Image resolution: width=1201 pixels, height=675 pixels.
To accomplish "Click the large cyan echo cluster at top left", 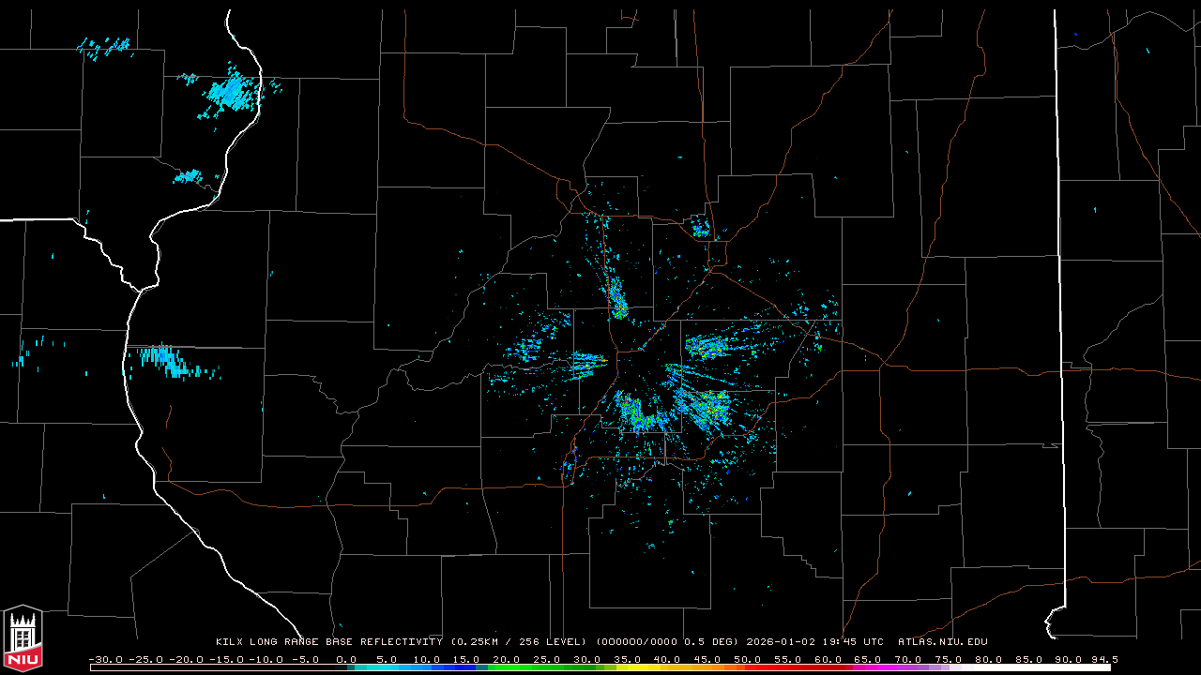I will 228,93.
